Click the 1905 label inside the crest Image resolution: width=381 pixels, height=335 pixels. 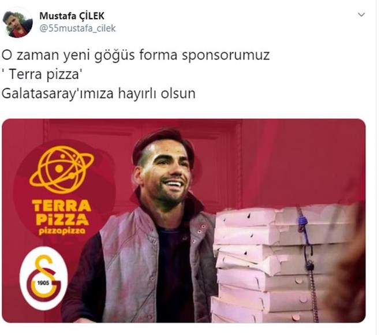tap(43, 283)
